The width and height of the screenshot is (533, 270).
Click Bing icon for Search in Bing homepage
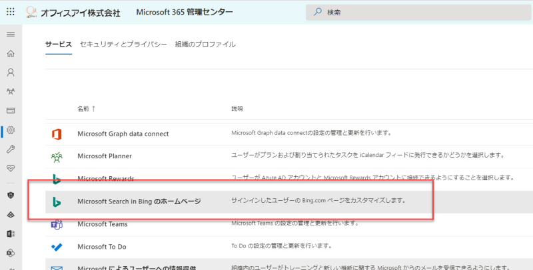click(57, 202)
